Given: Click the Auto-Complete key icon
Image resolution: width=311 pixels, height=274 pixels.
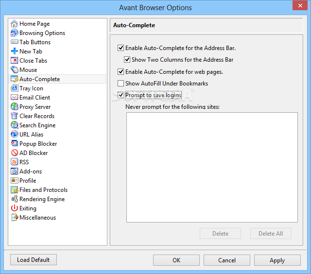Looking at the screenshot, I should pyautogui.click(x=14, y=79).
